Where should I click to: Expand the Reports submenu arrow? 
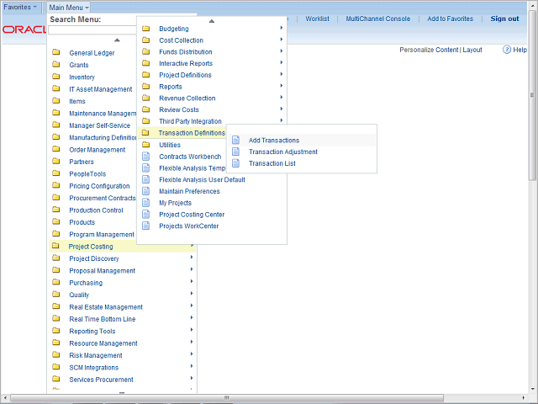point(282,86)
